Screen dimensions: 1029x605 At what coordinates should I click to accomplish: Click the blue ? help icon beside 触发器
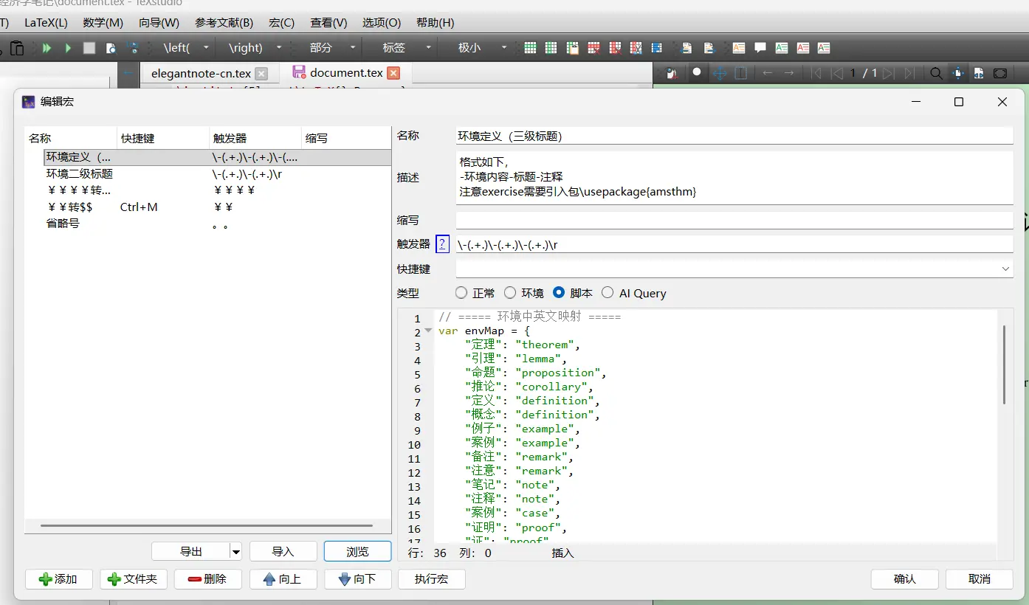442,244
